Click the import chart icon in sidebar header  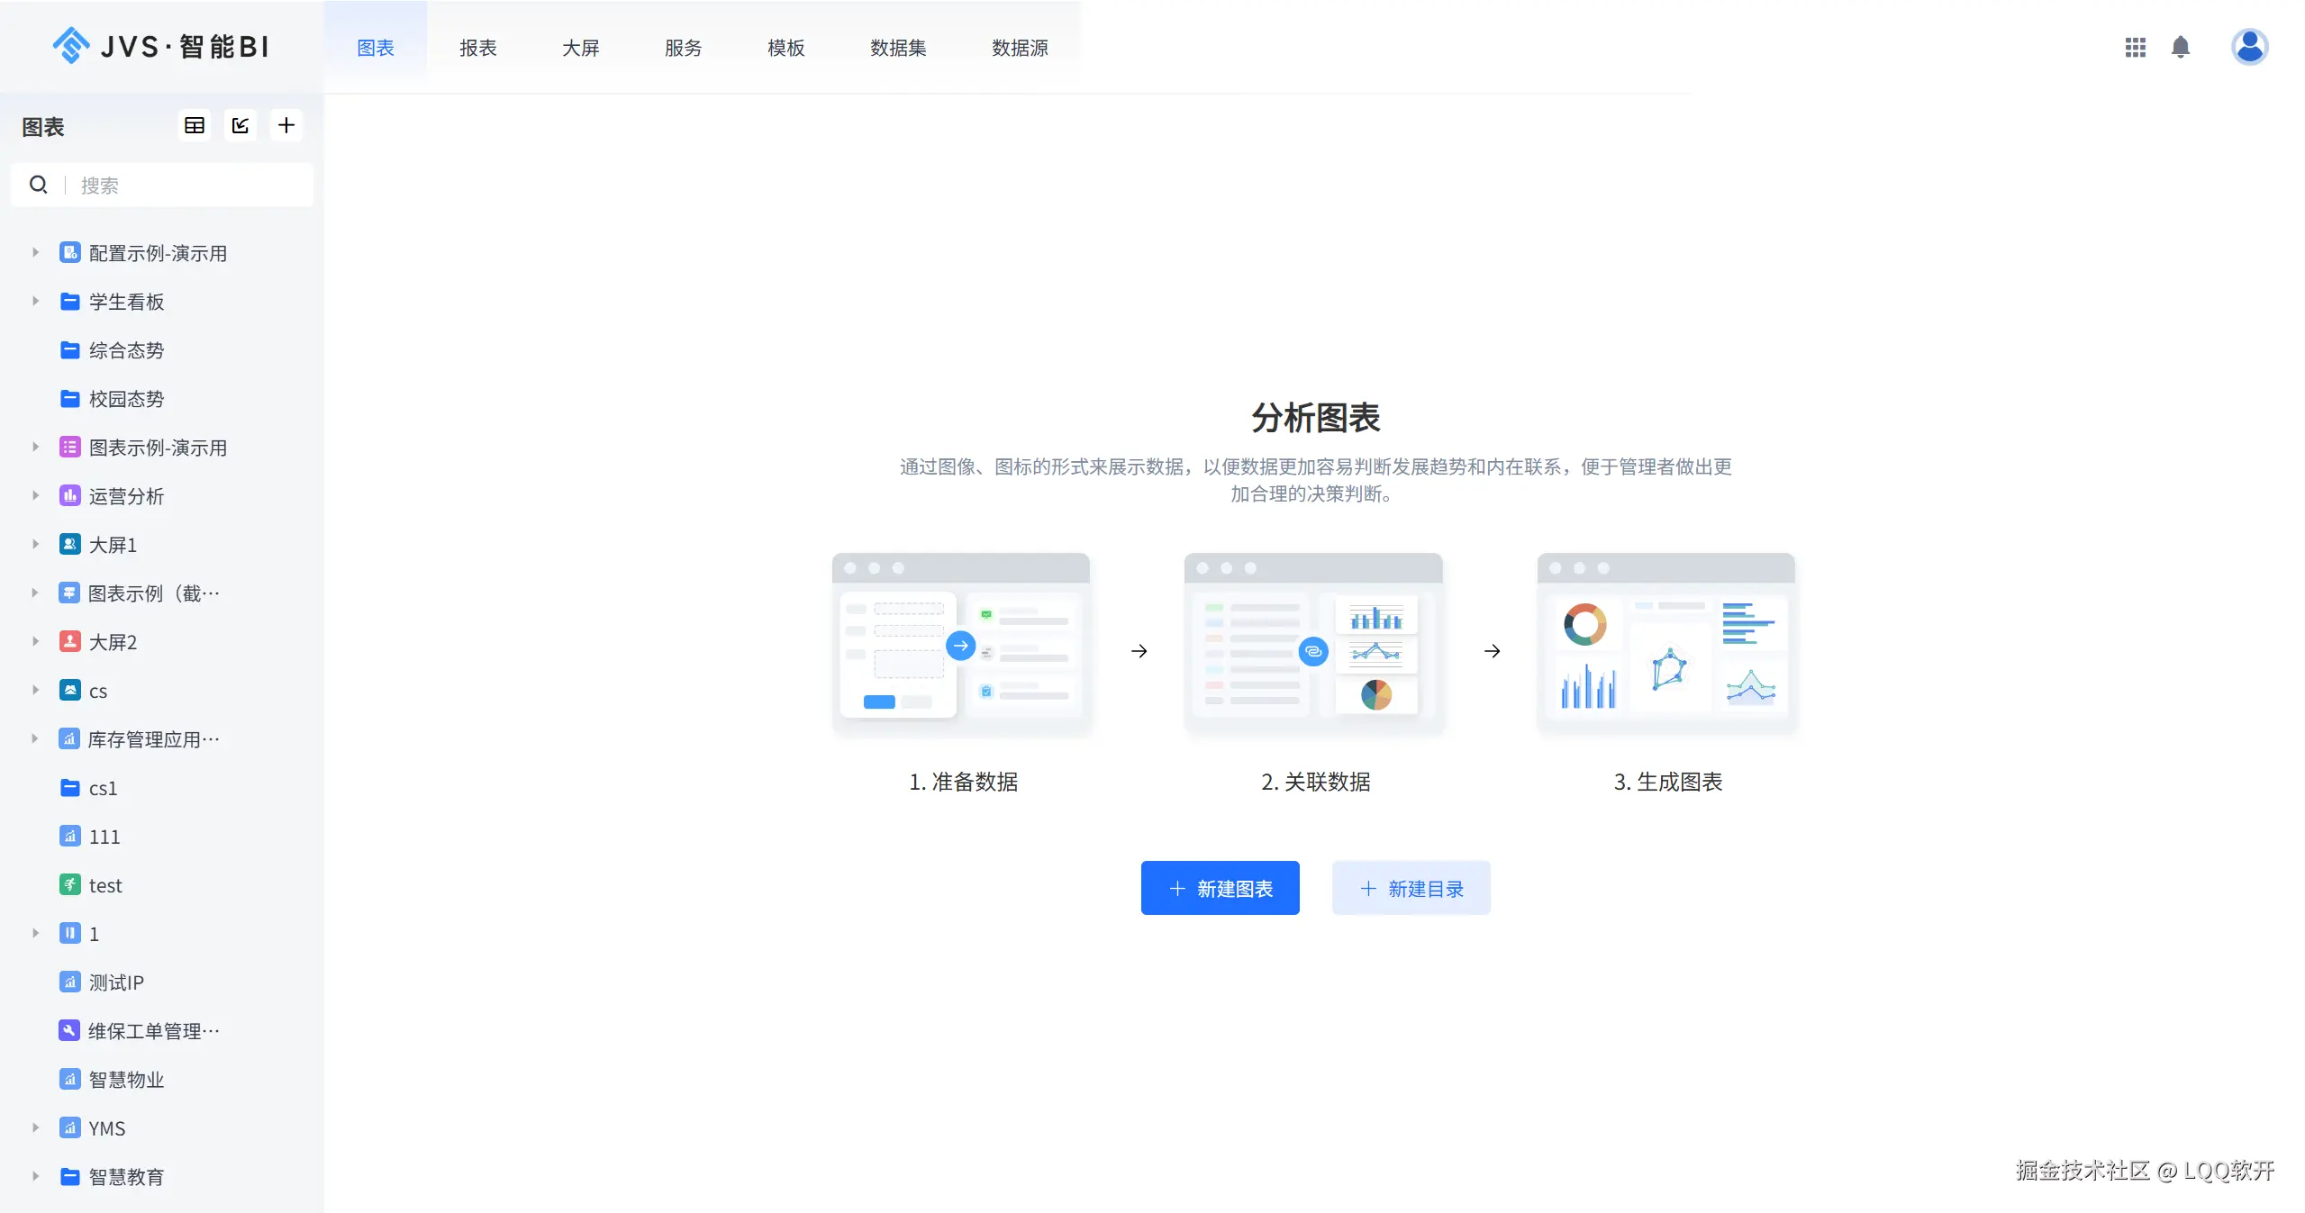click(240, 125)
